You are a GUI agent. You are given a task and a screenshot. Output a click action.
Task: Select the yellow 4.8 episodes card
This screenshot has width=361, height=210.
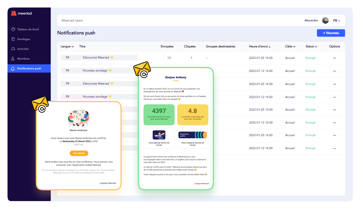click(x=193, y=115)
